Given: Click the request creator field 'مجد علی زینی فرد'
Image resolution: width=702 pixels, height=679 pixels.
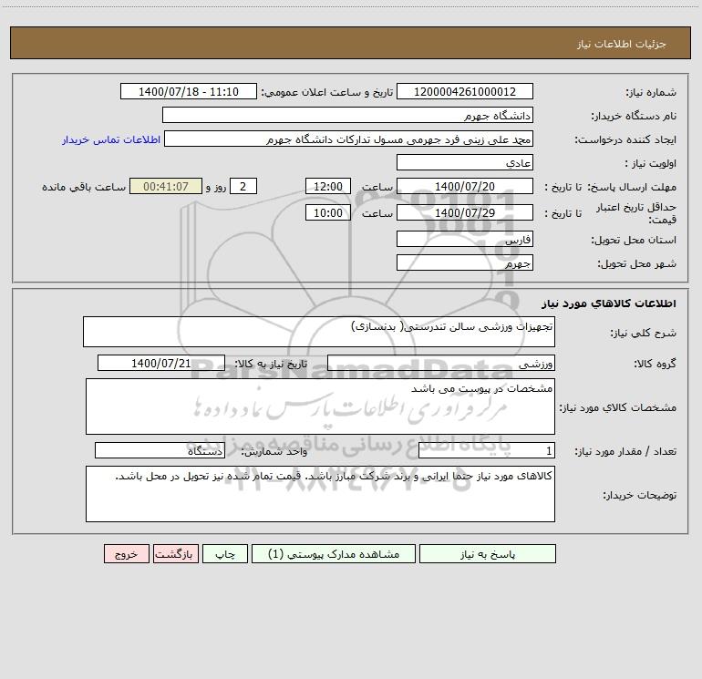Looking at the screenshot, I should point(348,139).
